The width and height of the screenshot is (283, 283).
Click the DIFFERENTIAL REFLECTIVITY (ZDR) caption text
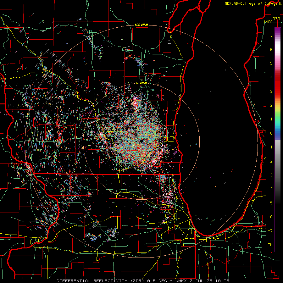click(100, 281)
